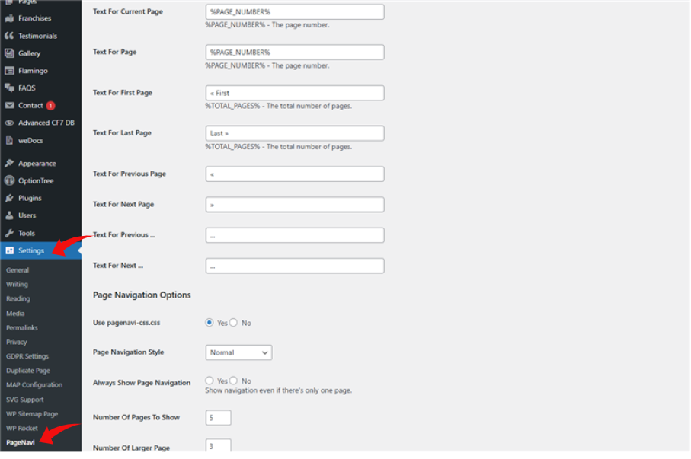Viewport: 691px width, 459px height.
Task: Click the Number Of Pages To Show field
Action: [218, 417]
